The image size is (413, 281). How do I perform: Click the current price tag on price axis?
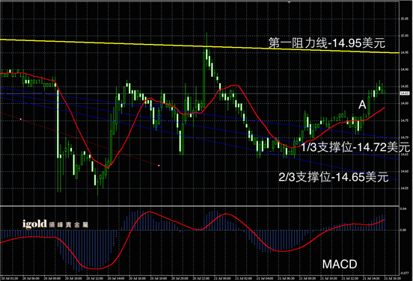click(x=405, y=93)
